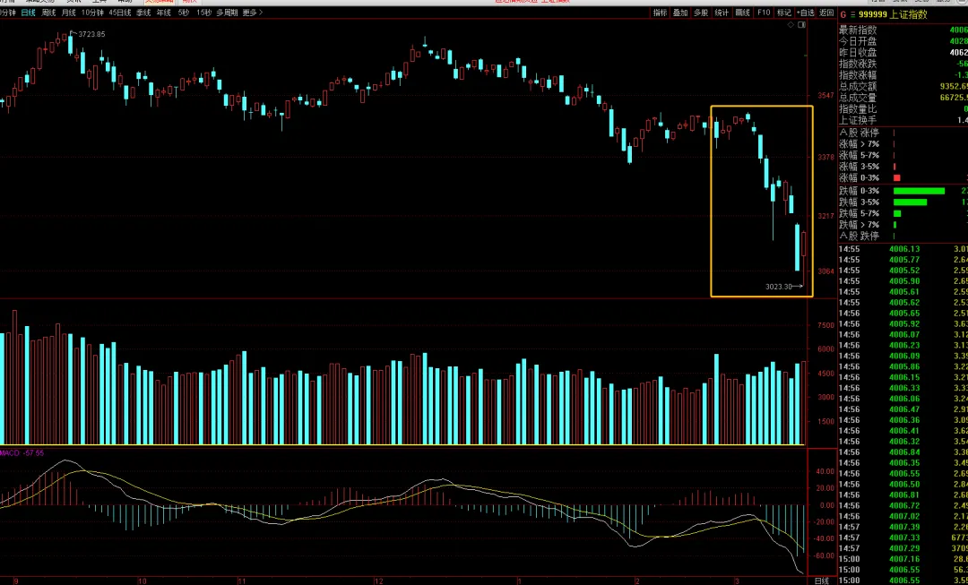Select the 季线 quarterly period tab
Viewport: 968px width, 585px height.
[x=143, y=13]
